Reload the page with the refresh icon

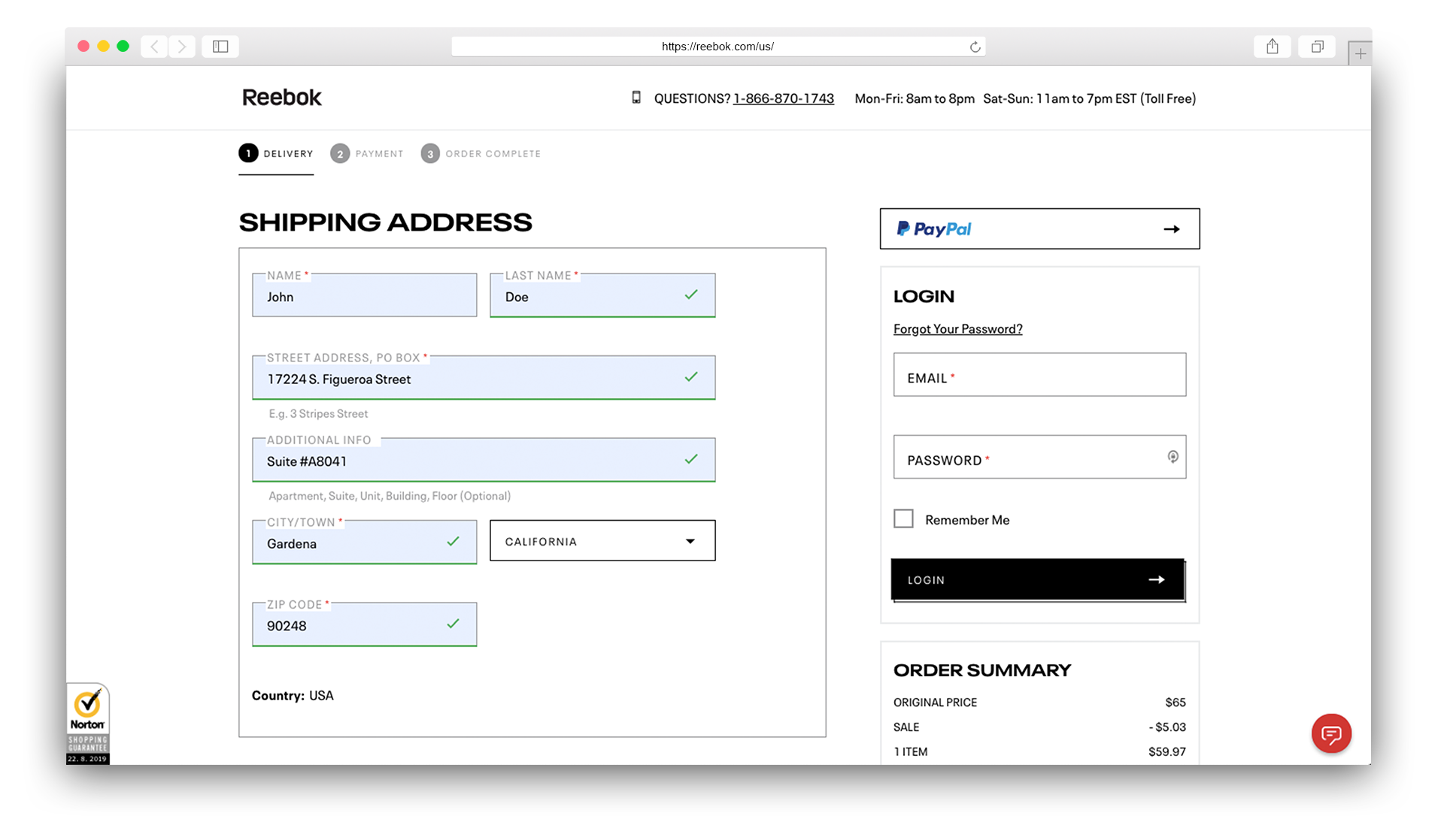coord(975,46)
